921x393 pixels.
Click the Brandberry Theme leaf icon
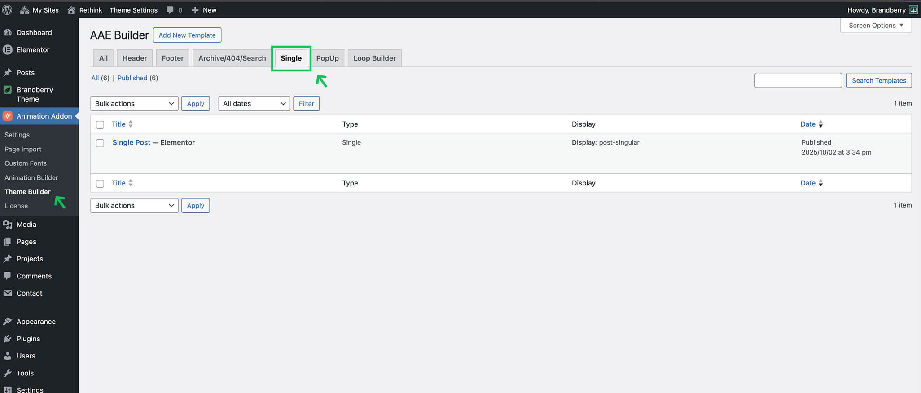point(8,90)
